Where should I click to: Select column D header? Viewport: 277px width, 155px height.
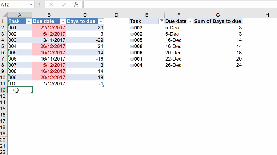click(116, 15)
